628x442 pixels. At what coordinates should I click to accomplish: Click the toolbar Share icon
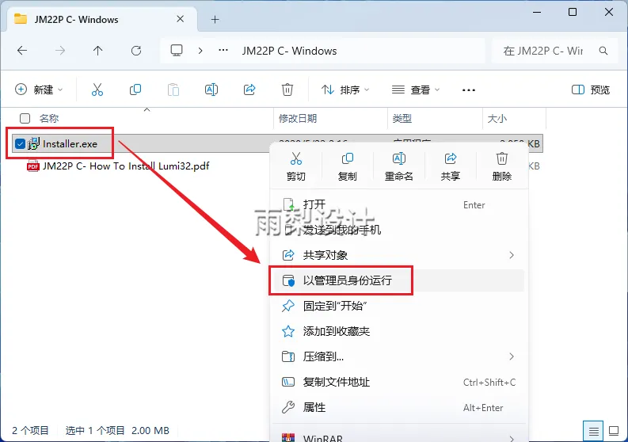249,90
